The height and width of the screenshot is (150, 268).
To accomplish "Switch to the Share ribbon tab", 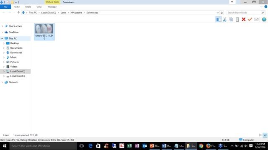I will (28, 7).
